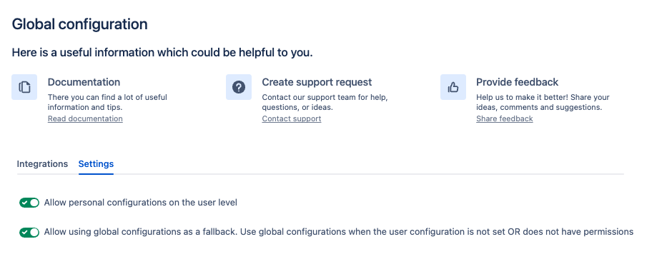672x279 pixels.
Task: Click the 'Allow personal configurations' label text
Action: pos(141,203)
